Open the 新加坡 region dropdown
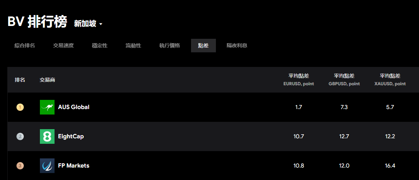The width and height of the screenshot is (419, 180). [88, 24]
